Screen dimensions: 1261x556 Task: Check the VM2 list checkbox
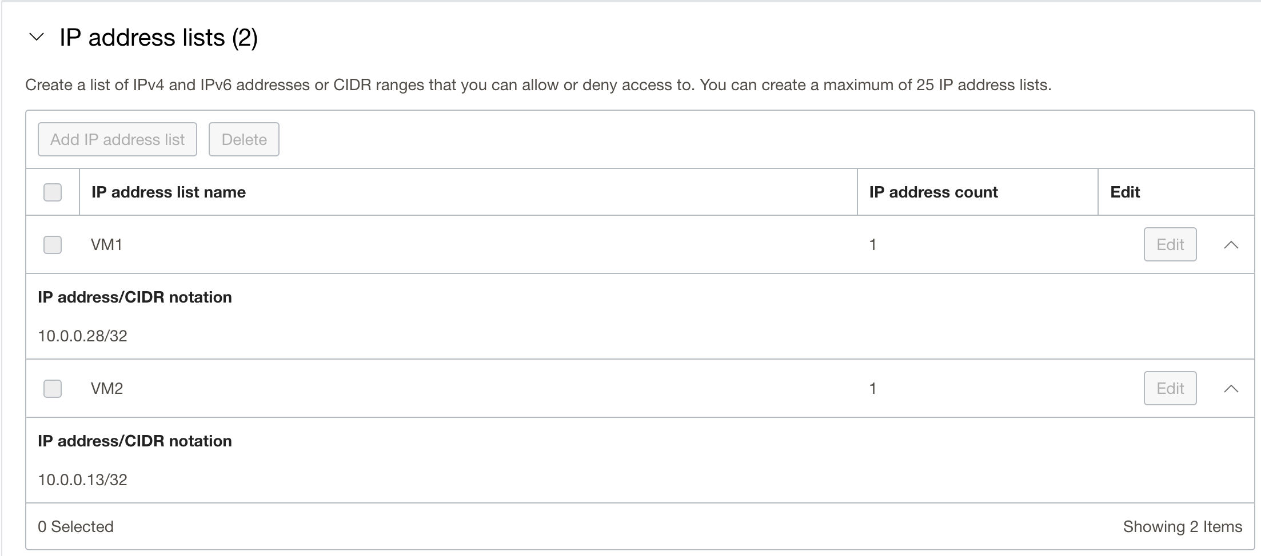click(52, 388)
